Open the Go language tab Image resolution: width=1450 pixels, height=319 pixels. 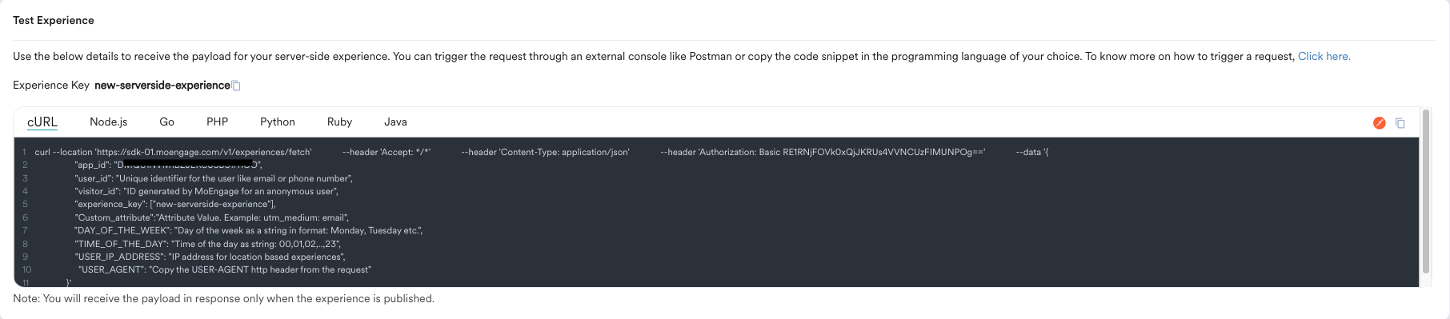point(166,122)
